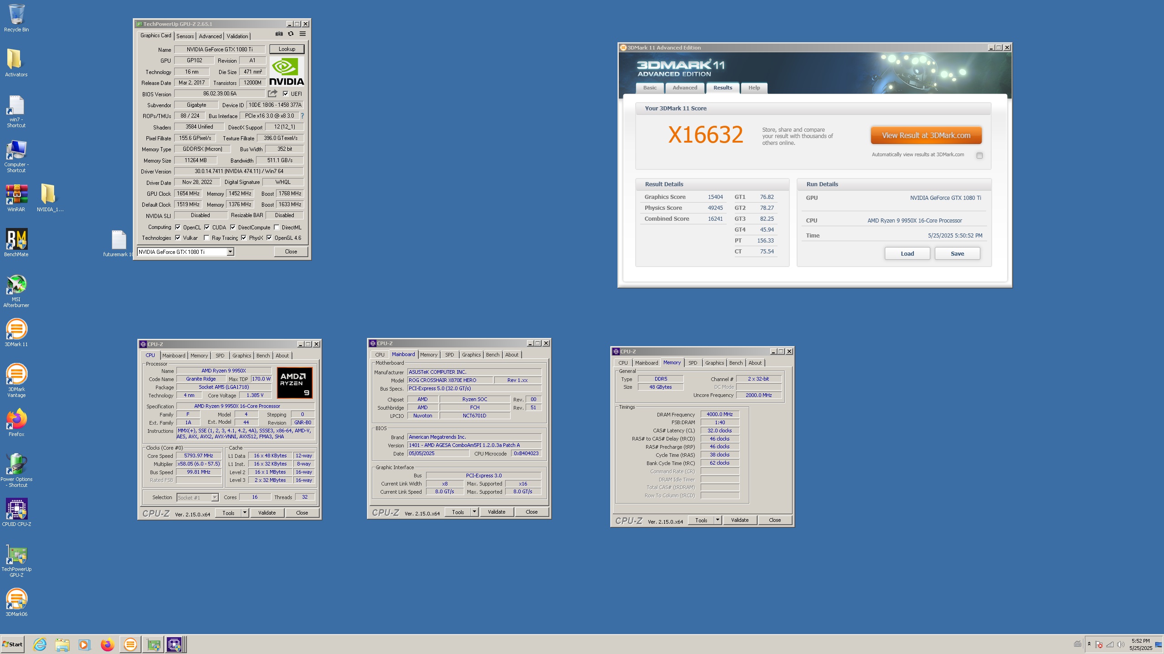Viewport: 1164px width, 654px height.
Task: Toggle the DirectCompute checkbox in GPU-Z
Action: pyautogui.click(x=233, y=227)
